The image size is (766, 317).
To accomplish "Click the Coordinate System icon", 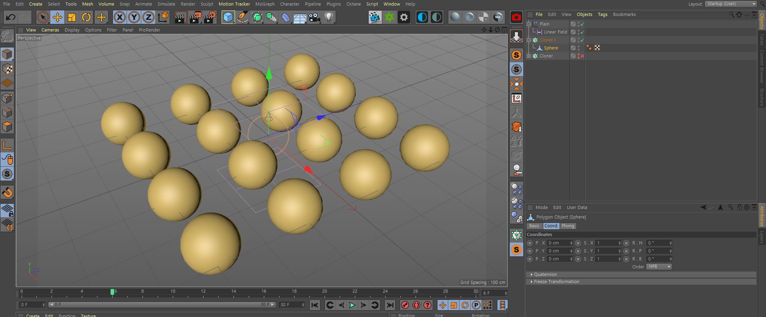I will click(163, 17).
